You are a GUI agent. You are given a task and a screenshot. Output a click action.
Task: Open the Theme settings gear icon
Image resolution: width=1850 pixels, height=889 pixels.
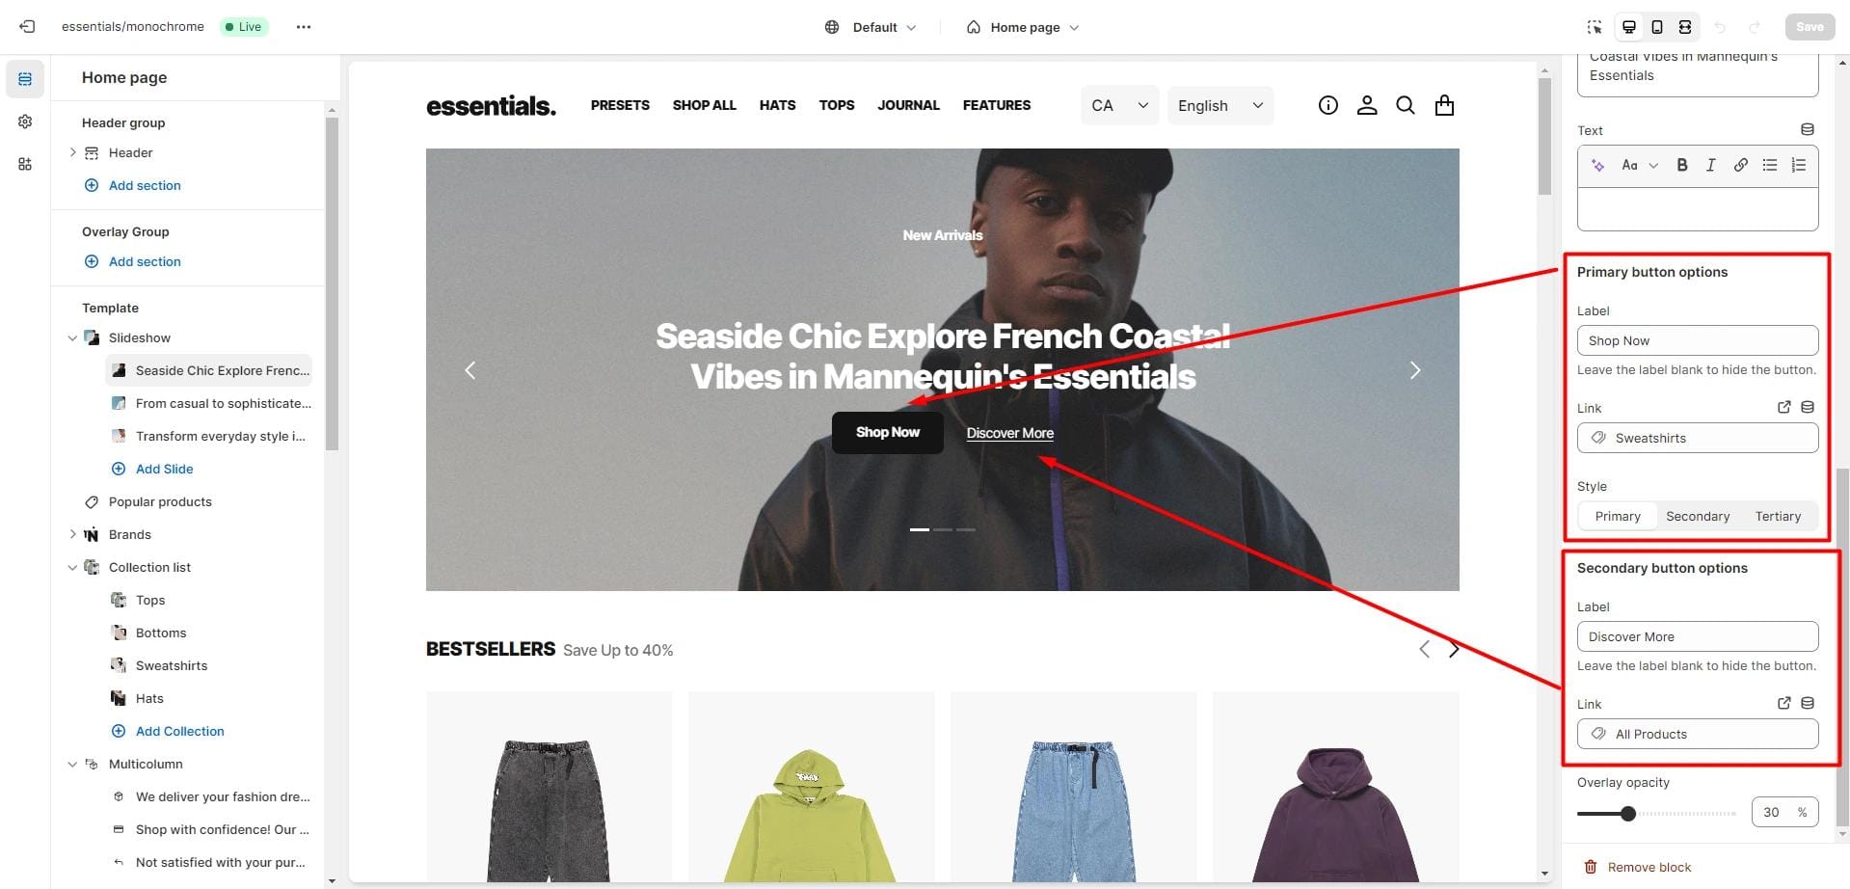click(x=25, y=121)
